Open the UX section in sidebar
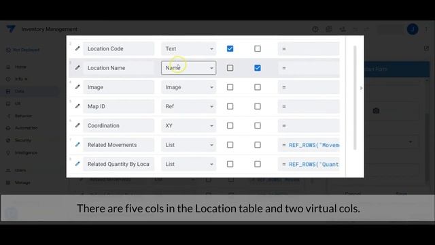The image size is (435, 245). (18, 103)
